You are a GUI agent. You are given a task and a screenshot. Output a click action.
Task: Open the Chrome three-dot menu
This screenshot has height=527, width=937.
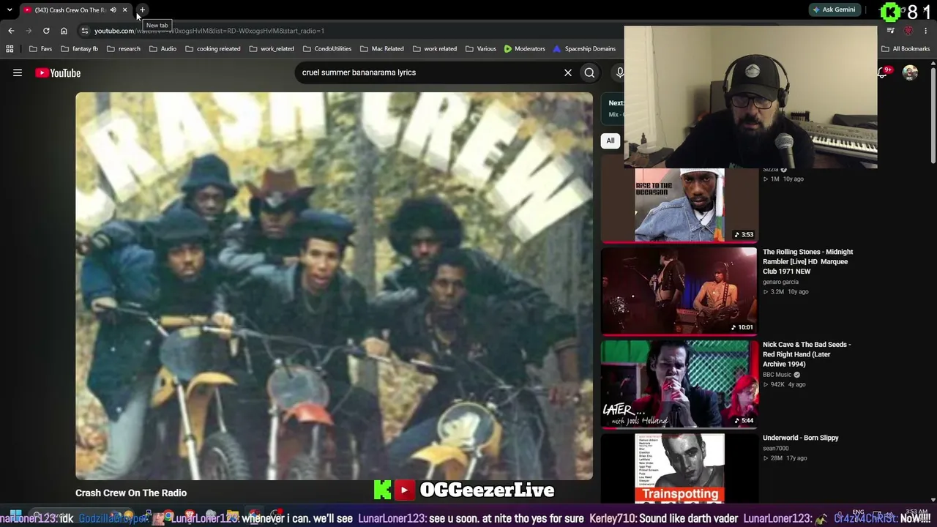[x=926, y=31]
